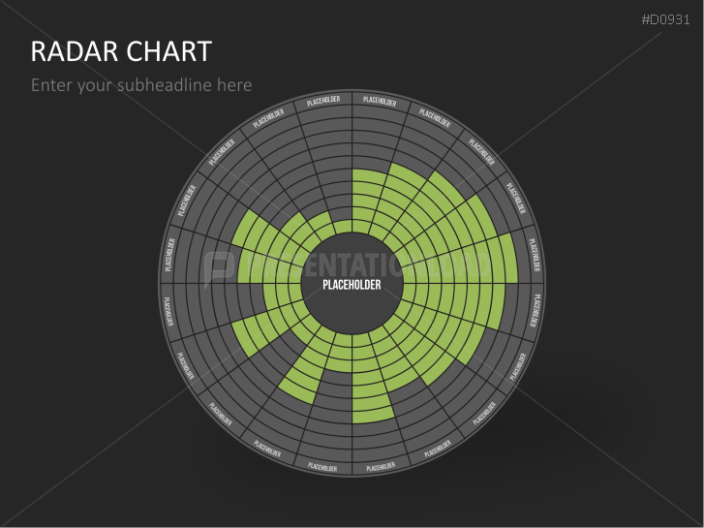The image size is (704, 528).
Task: Click the "Enter your subheadline here" field
Action: pos(141,85)
